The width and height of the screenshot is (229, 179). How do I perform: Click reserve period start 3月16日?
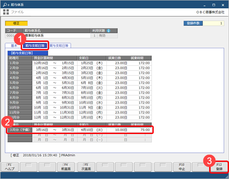point(42,130)
